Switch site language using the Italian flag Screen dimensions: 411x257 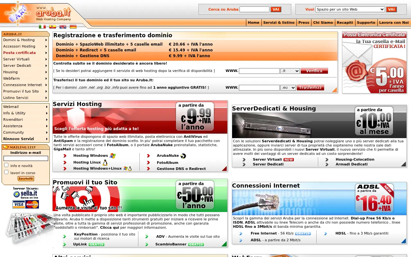click(x=42, y=27)
